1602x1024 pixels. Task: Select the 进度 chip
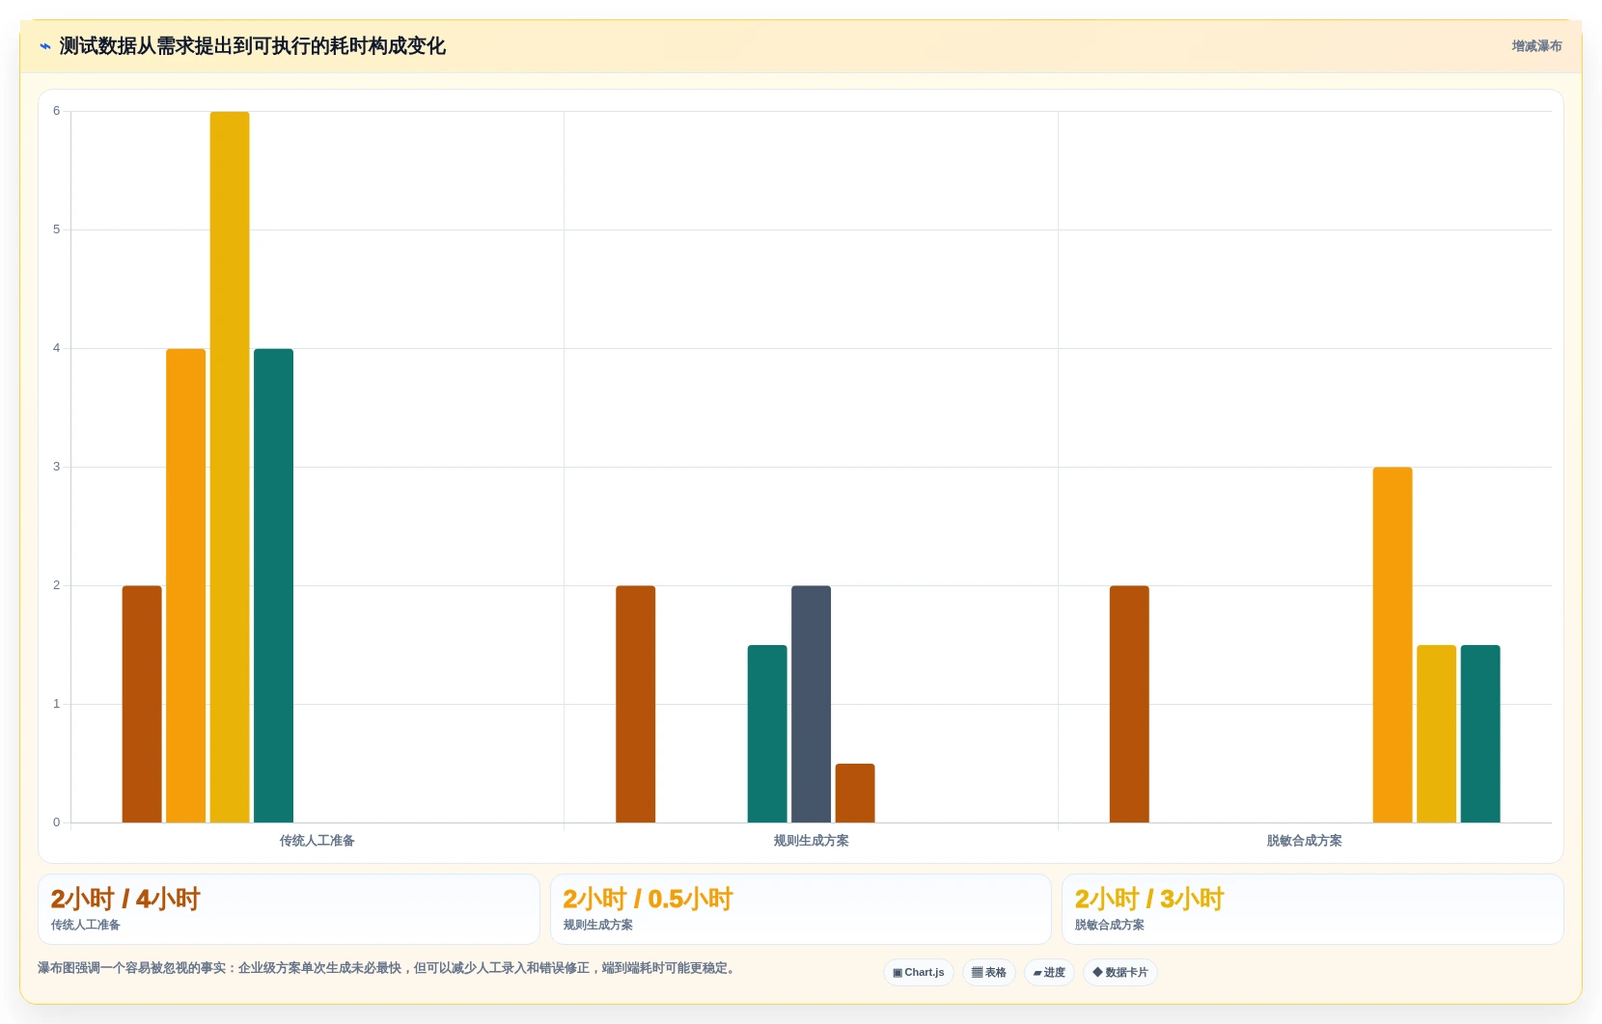(x=1049, y=972)
